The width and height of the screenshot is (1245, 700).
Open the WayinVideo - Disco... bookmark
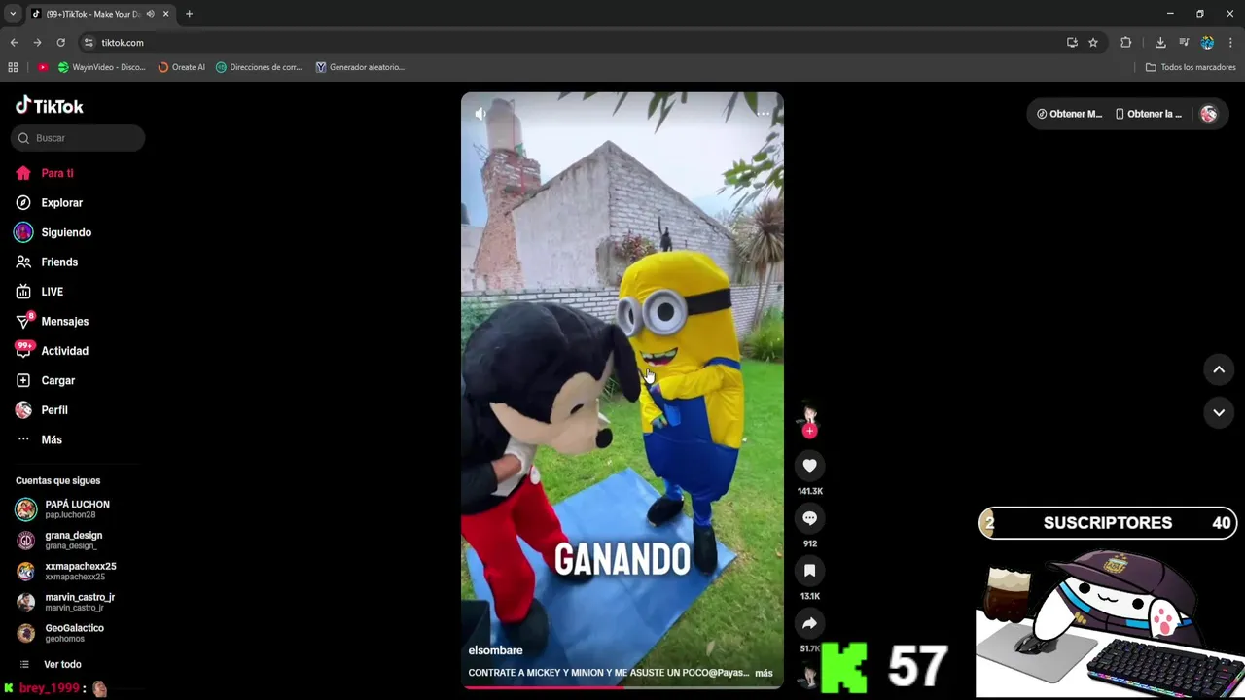[102, 67]
